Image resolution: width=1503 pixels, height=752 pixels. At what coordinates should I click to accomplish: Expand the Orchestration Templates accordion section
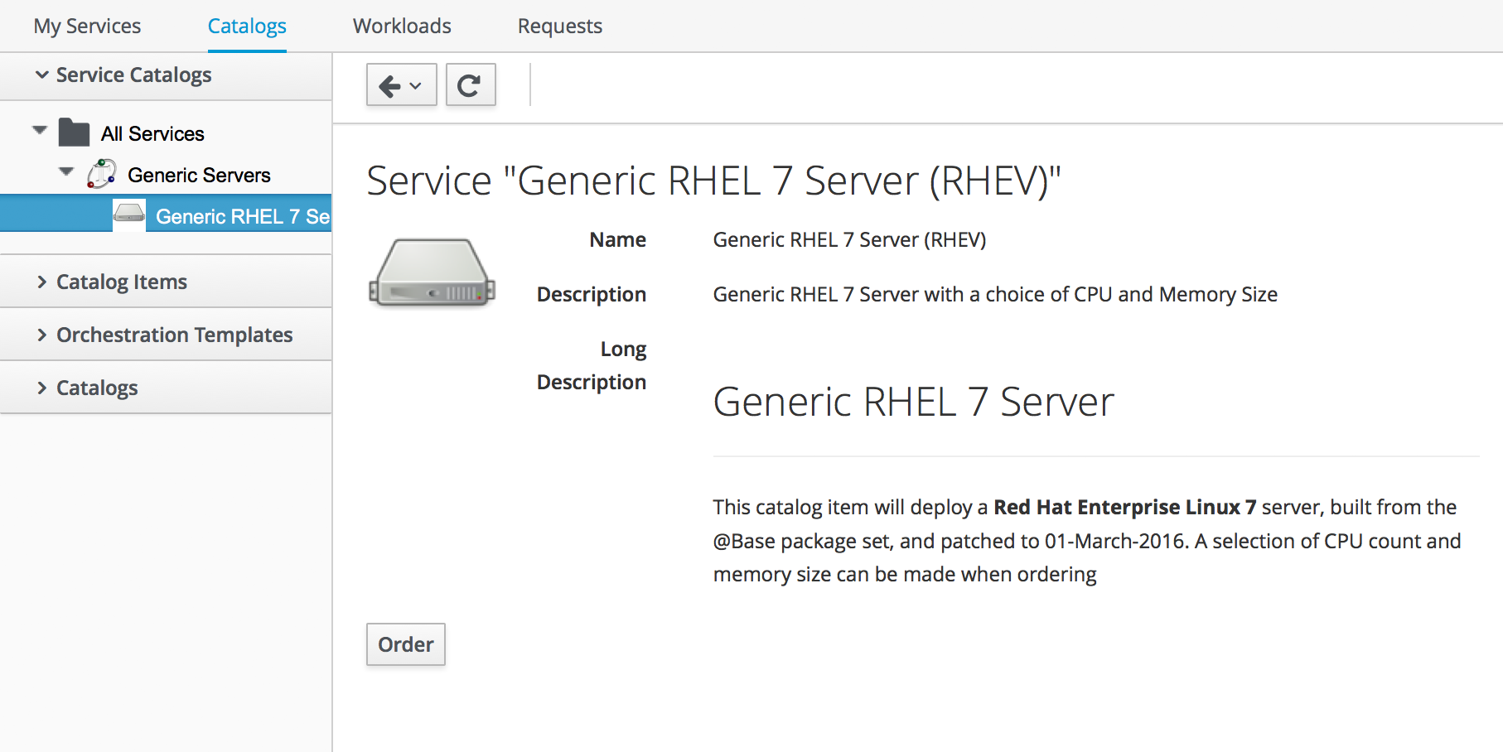[174, 335]
